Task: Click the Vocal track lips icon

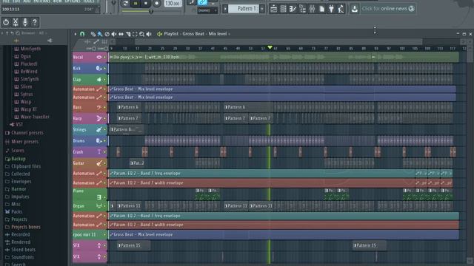Action: 99,57
